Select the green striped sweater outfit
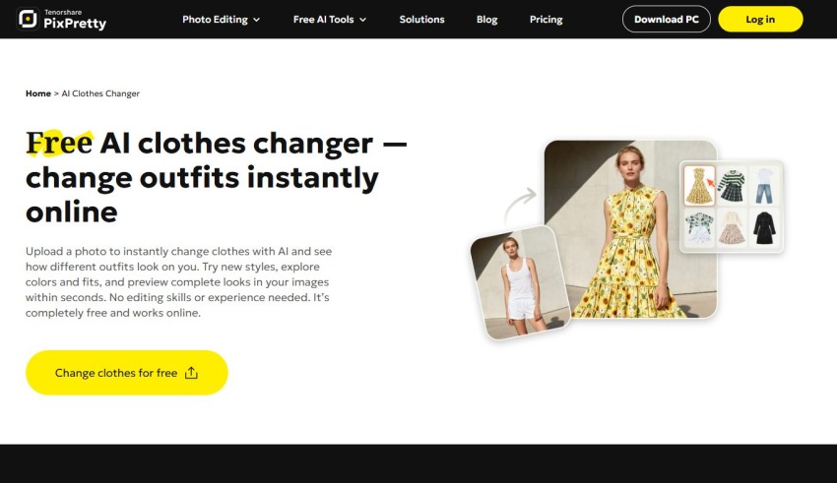837x483 pixels. [732, 186]
